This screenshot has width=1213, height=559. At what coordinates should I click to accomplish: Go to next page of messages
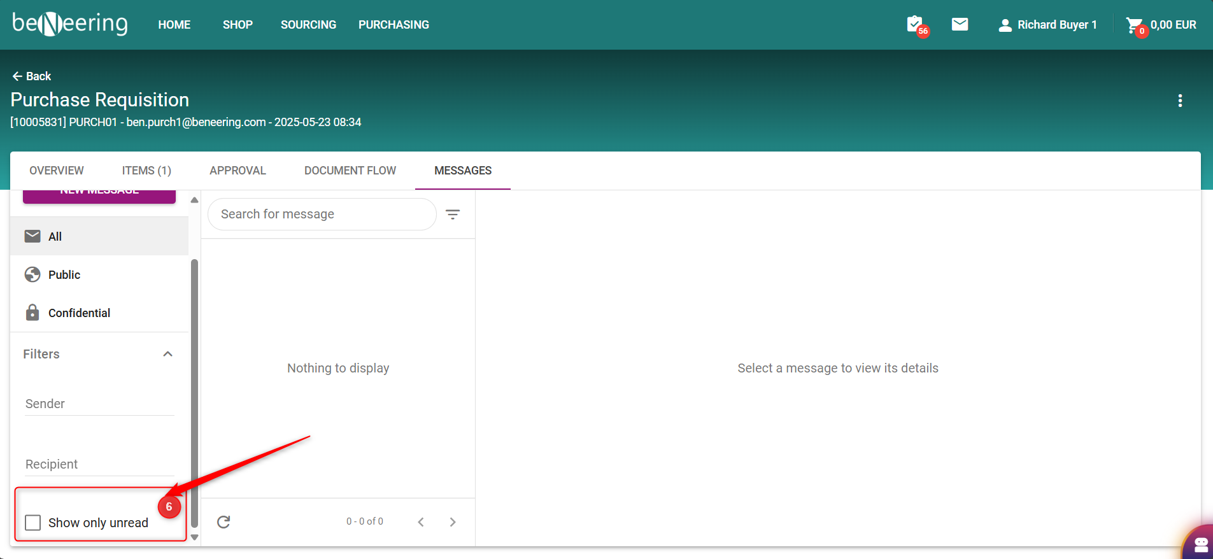(453, 522)
